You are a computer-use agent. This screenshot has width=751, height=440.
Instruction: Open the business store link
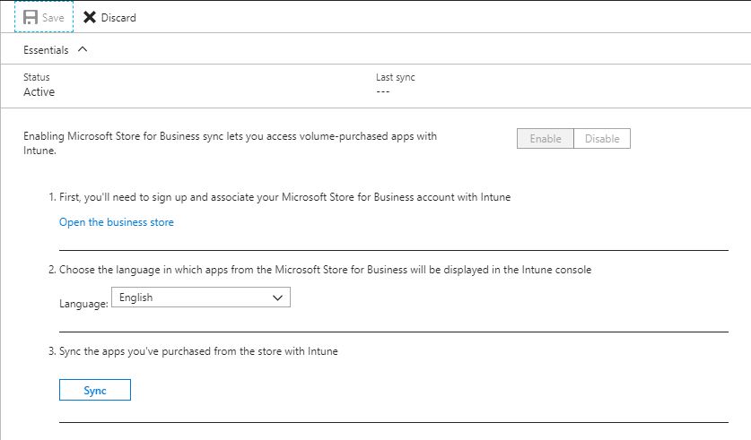[117, 222]
